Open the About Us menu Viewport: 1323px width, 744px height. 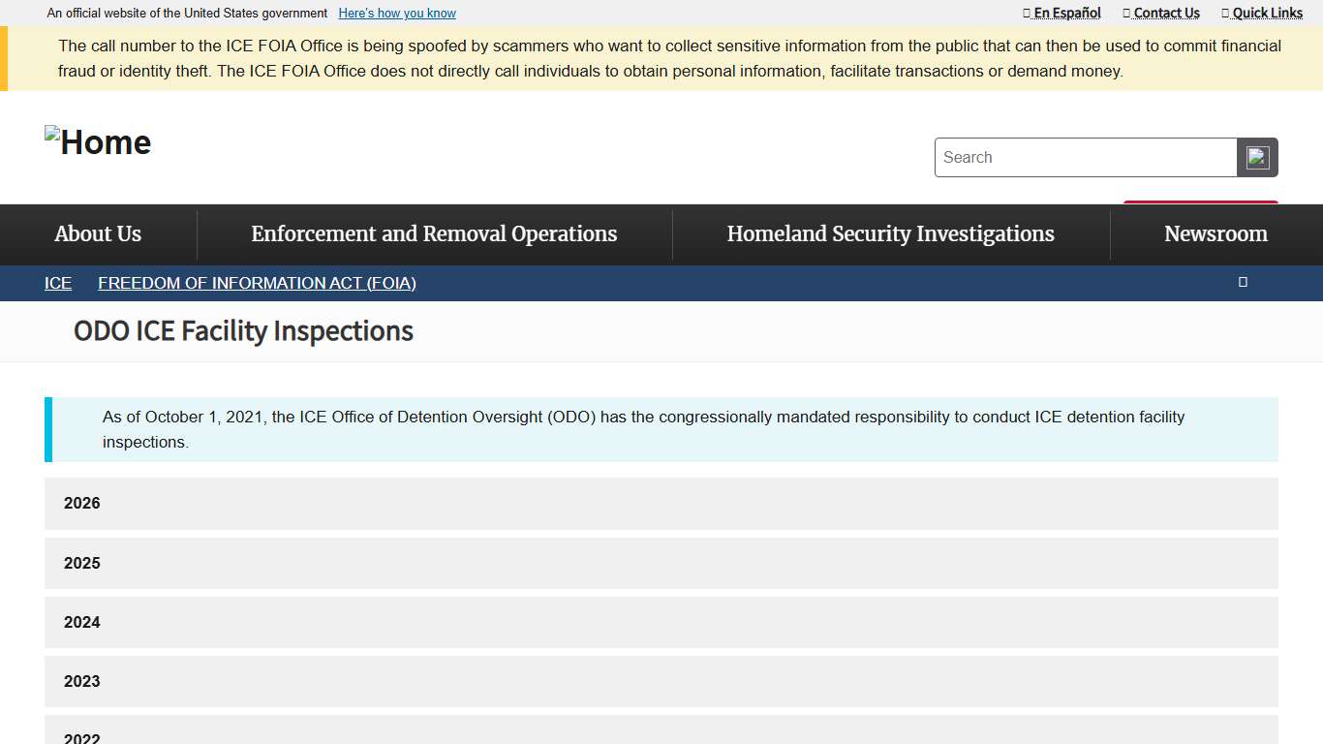click(98, 233)
